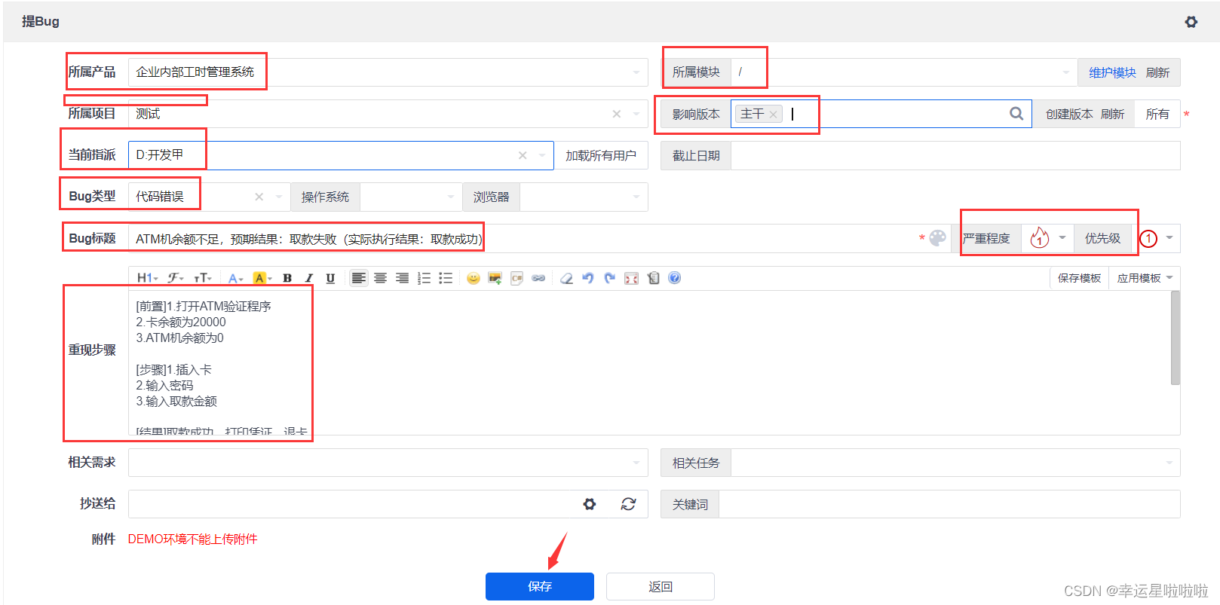Image resolution: width=1220 pixels, height=605 pixels.
Task: Insert a hyperlink in the editor
Action: pos(538,278)
